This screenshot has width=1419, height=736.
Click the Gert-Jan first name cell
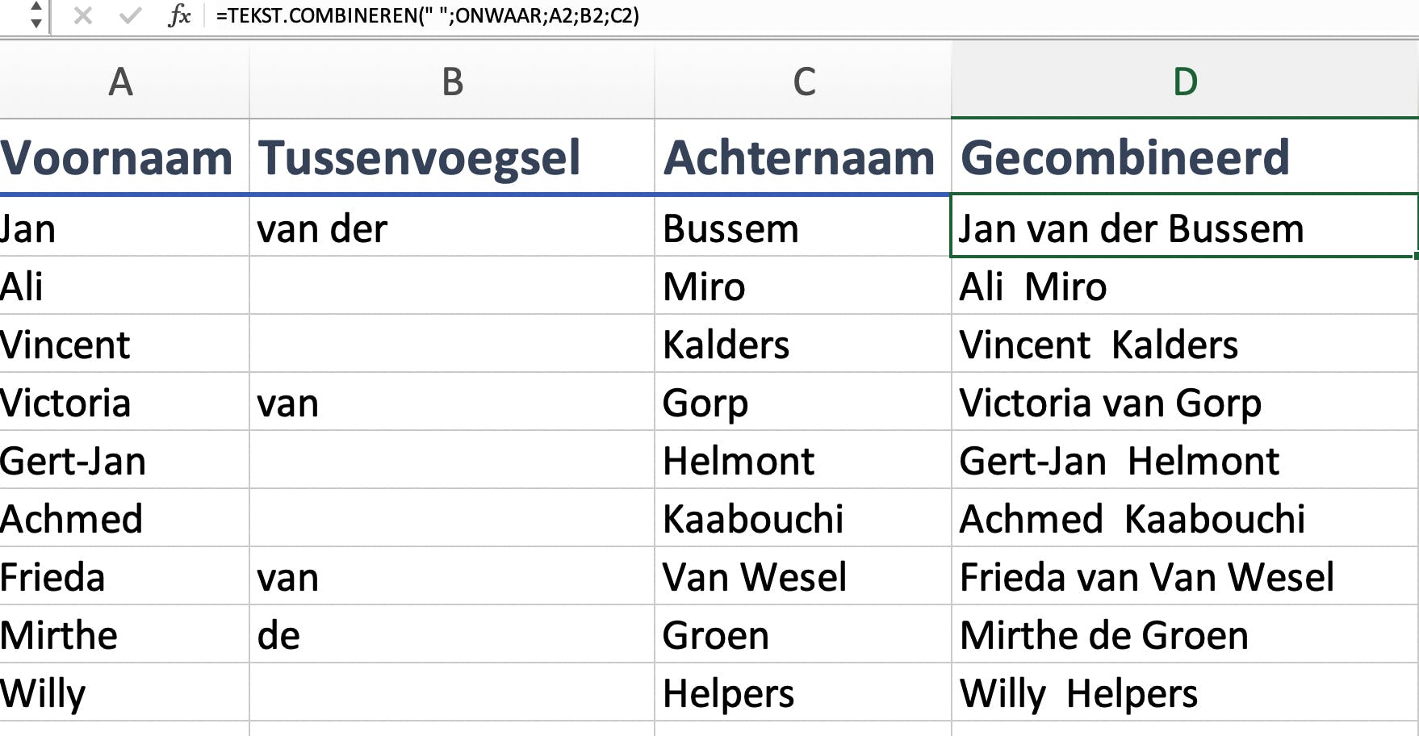[x=74, y=461]
